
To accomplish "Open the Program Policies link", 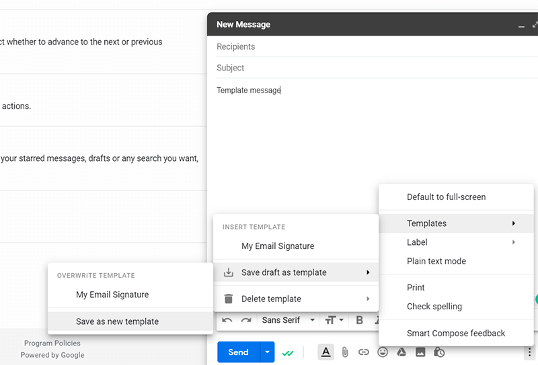I will pos(52,343).
